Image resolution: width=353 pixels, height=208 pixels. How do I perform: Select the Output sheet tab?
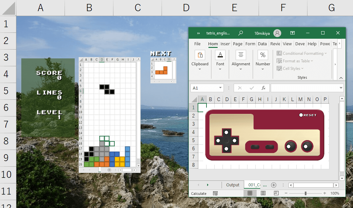tap(233, 185)
